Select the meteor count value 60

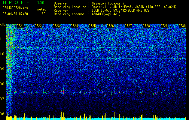(44, 14)
